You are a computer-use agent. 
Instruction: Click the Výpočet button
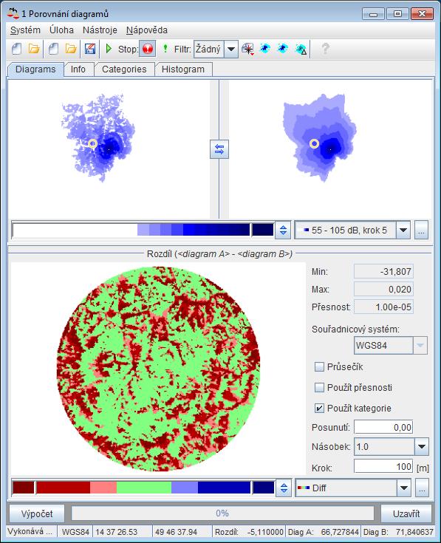click(37, 513)
